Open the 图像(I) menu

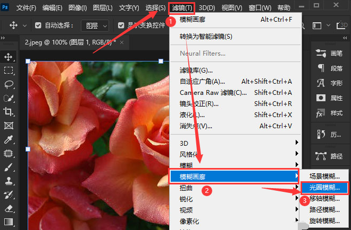click(x=78, y=8)
